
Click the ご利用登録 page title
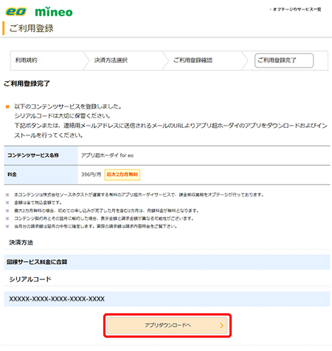[31, 28]
